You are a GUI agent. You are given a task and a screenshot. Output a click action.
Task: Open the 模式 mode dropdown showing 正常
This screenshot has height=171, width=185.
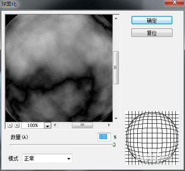[47, 158]
